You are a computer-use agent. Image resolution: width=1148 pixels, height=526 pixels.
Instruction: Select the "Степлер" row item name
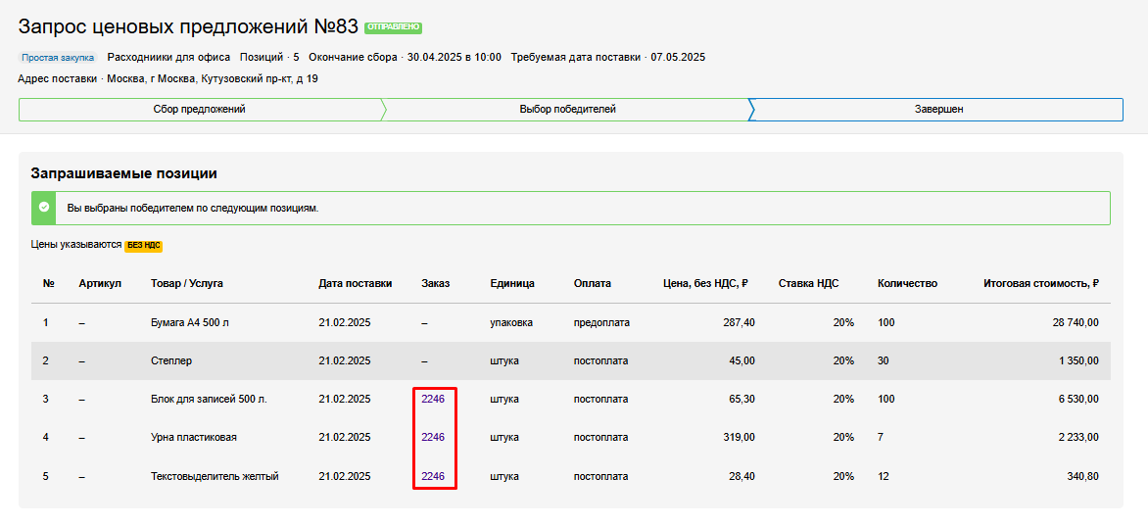pos(171,360)
